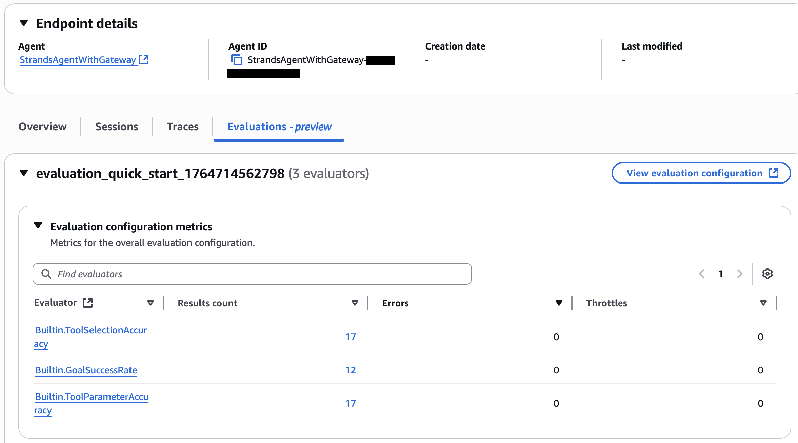Go to next page of evaluators
This screenshot has height=443, width=798.
click(740, 274)
